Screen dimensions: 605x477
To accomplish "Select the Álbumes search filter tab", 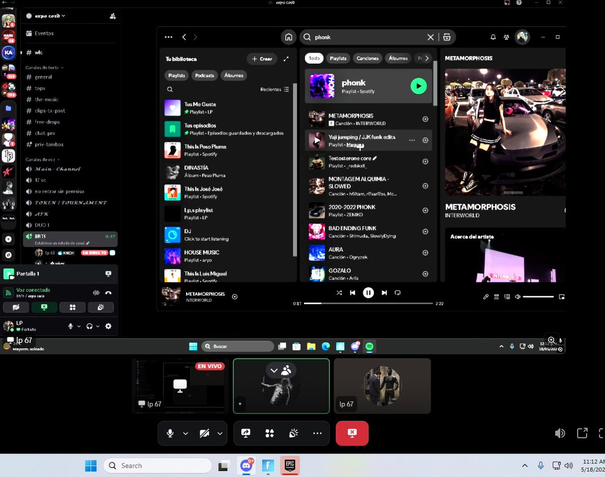I will pyautogui.click(x=398, y=58).
